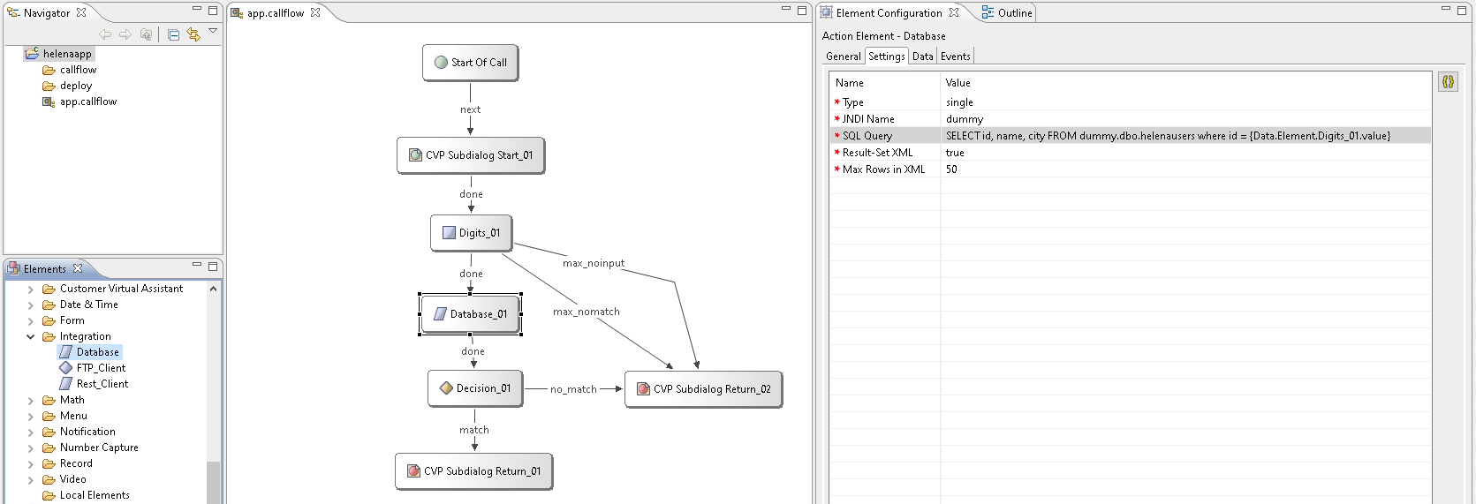This screenshot has height=504, width=1476.
Task: Close the app.callflow editor tab
Action: pyautogui.click(x=315, y=12)
